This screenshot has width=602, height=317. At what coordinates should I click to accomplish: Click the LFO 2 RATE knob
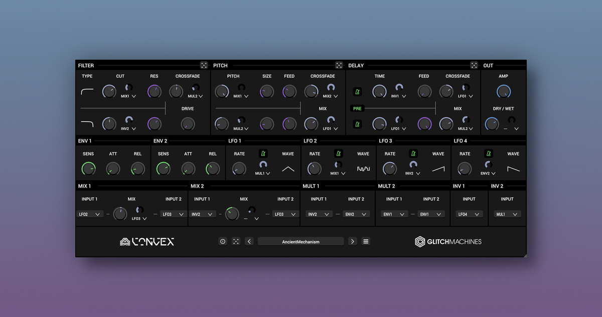[315, 169]
